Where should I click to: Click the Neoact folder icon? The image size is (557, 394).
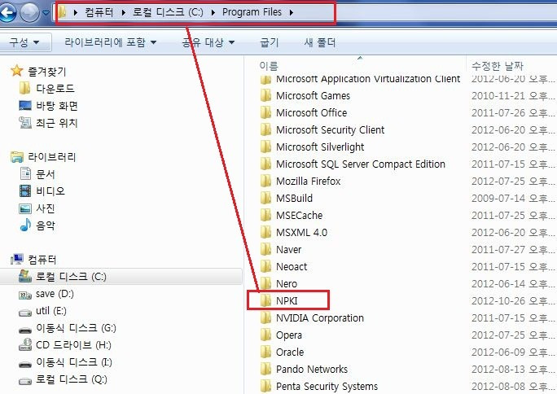(x=265, y=266)
